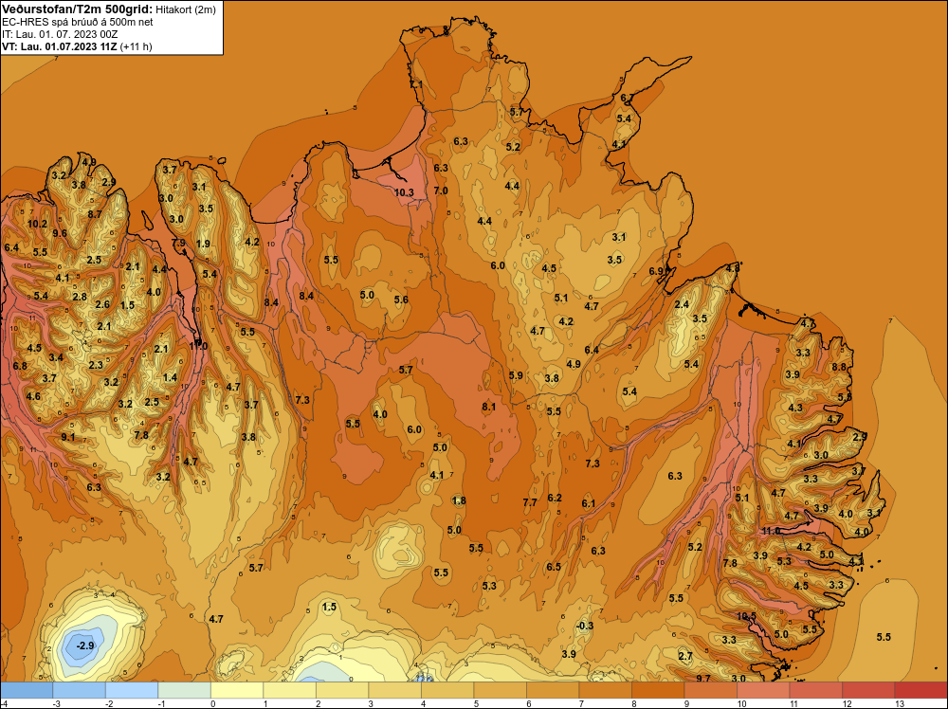Click the '2.4' temperature value
The image size is (948, 709).
tap(682, 304)
